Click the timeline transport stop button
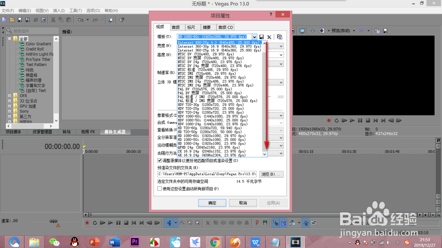 click(x=126, y=223)
